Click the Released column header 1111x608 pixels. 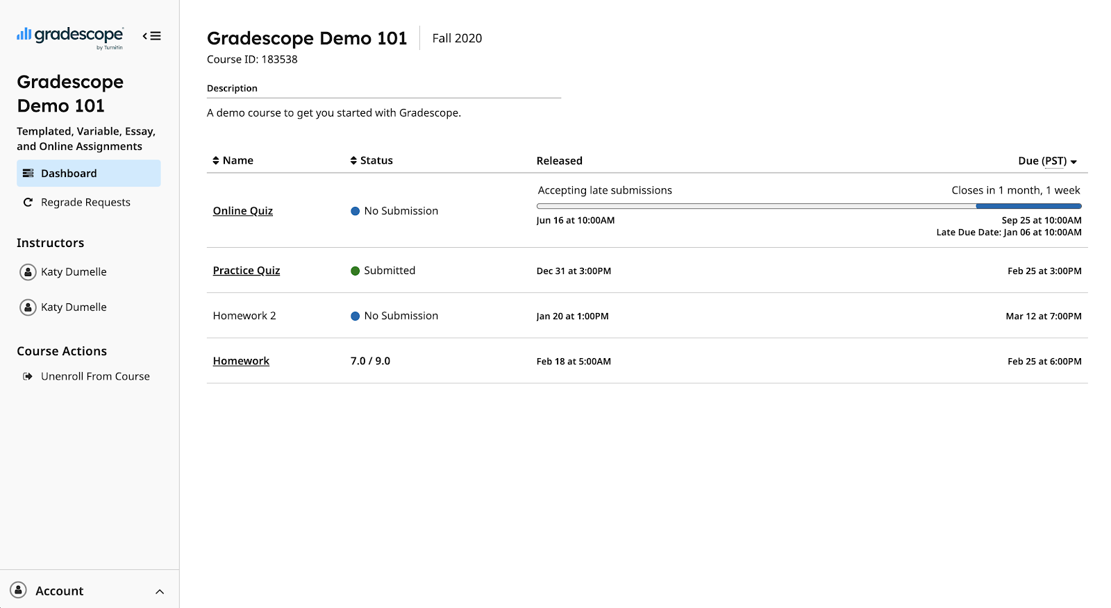pos(560,161)
